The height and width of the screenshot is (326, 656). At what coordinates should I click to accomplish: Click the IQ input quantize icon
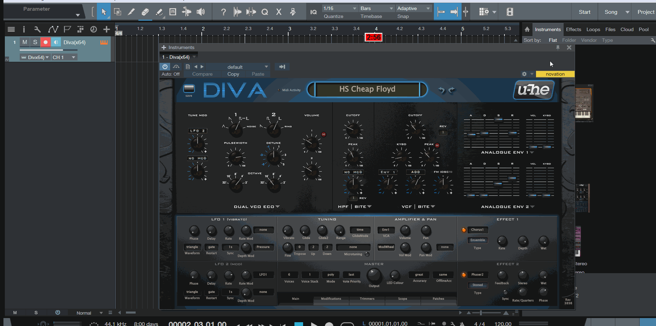click(x=313, y=12)
